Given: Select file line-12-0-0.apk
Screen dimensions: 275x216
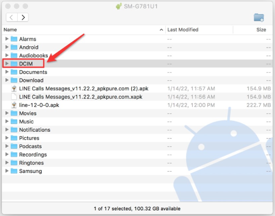Looking at the screenshot, I should [39, 105].
